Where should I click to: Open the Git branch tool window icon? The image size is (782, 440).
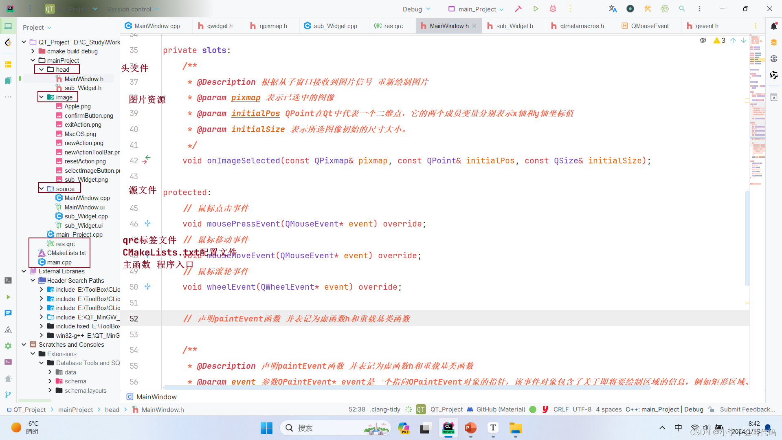(x=8, y=394)
